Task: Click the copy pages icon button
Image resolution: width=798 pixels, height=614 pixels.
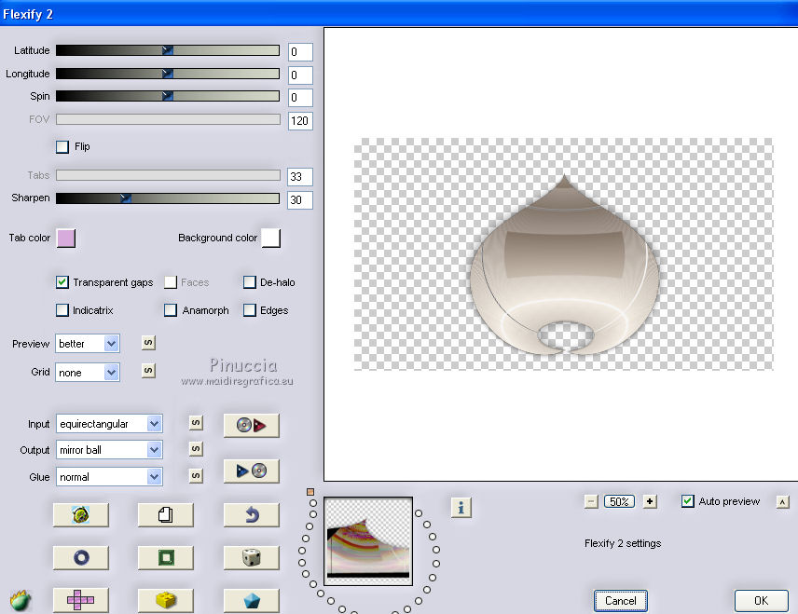Action: coord(165,514)
